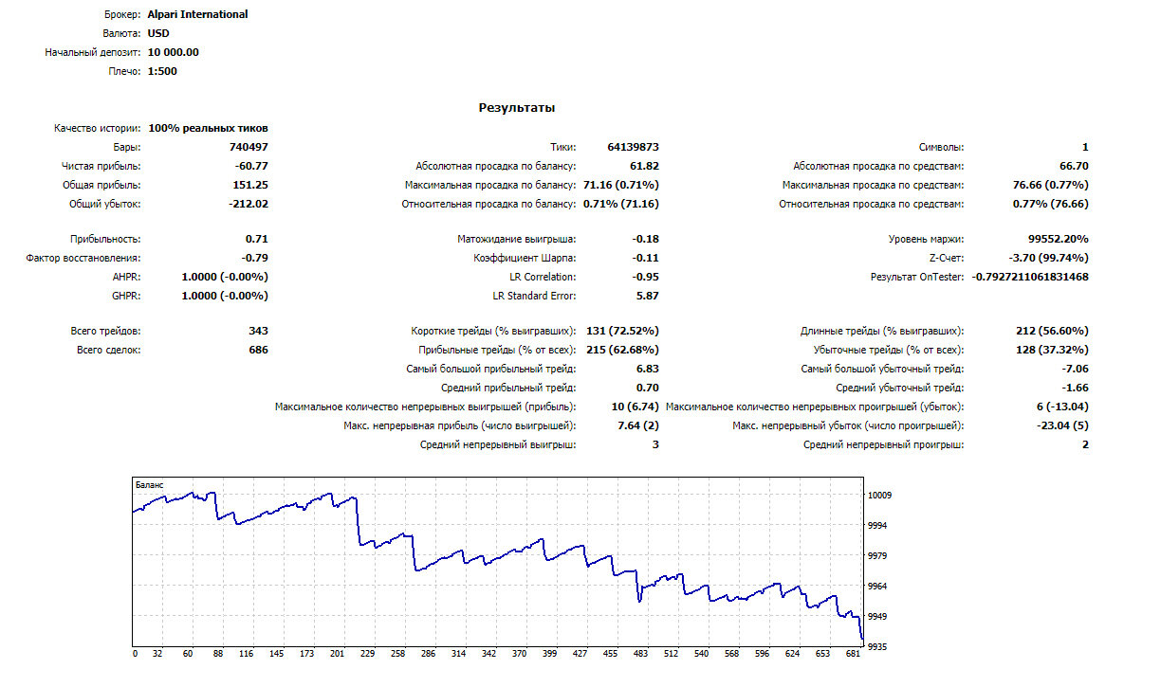Click the Уровень маржи label
The image size is (1161, 687).
(x=928, y=239)
